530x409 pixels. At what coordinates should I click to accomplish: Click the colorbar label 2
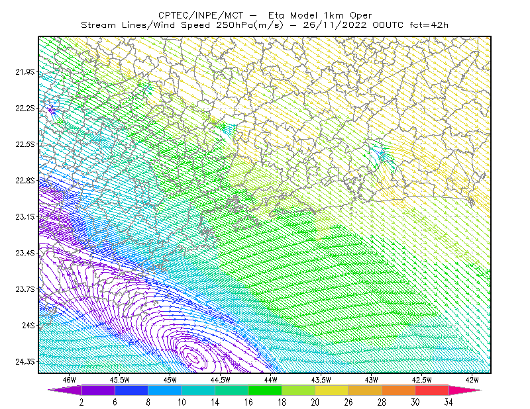[x=81, y=402]
